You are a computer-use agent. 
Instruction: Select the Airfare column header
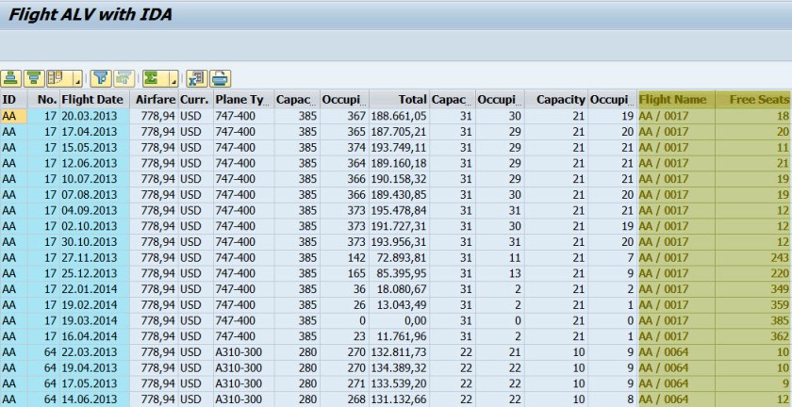click(154, 100)
